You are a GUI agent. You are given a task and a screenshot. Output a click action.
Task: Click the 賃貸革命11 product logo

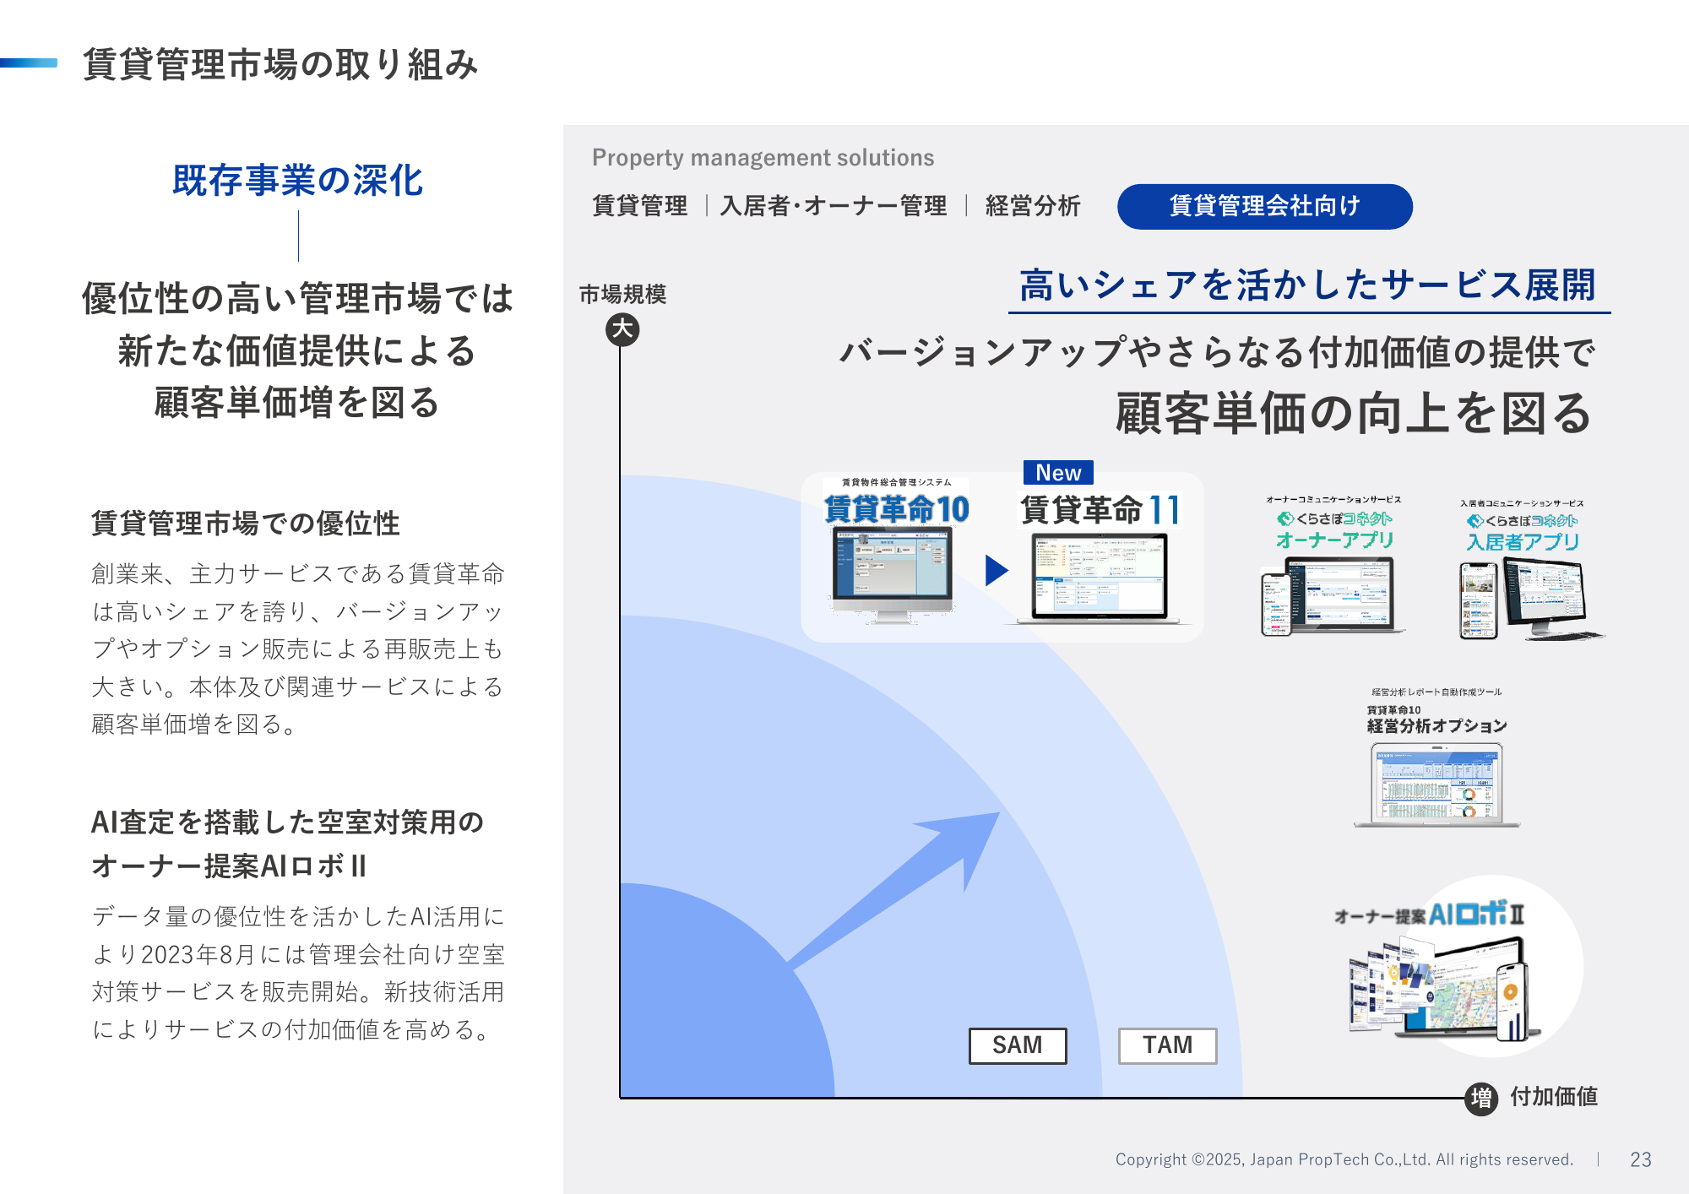[1100, 510]
